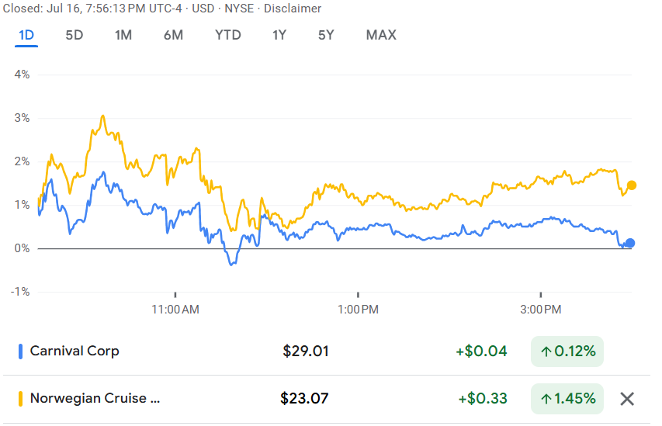This screenshot has height=426, width=662.
Task: Click the blue Carnival color marker
Action: tap(20, 352)
